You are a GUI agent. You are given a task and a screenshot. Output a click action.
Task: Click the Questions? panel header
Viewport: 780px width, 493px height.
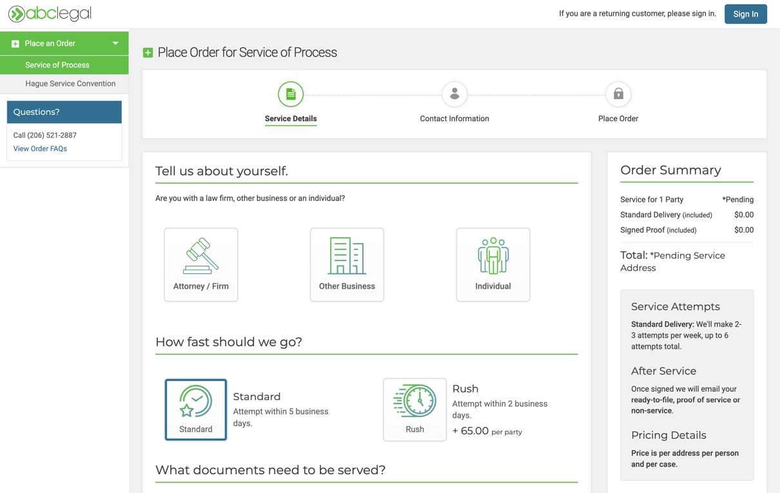point(64,112)
